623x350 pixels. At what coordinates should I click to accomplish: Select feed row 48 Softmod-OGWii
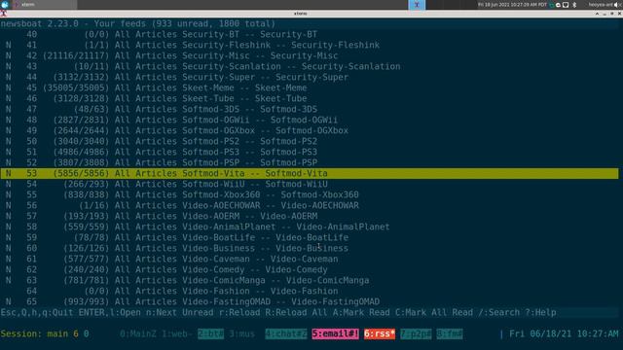310,121
